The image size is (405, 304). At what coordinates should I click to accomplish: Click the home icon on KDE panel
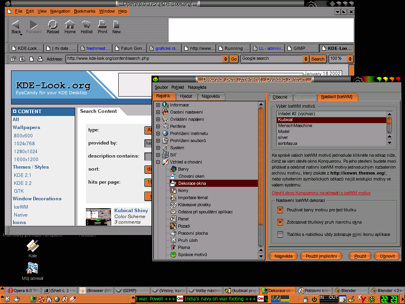pyautogui.click(x=49, y=299)
